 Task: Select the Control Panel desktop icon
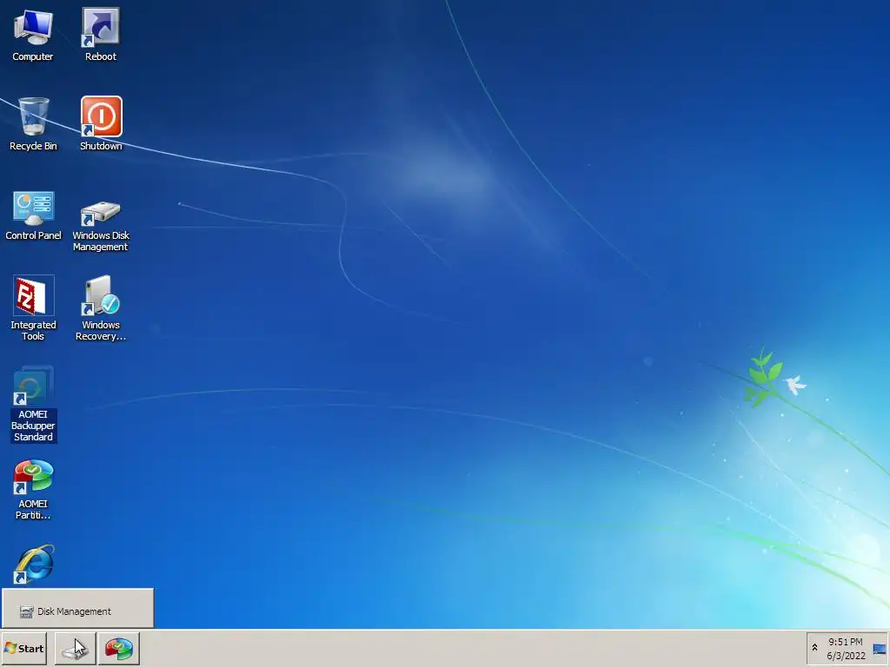click(33, 216)
